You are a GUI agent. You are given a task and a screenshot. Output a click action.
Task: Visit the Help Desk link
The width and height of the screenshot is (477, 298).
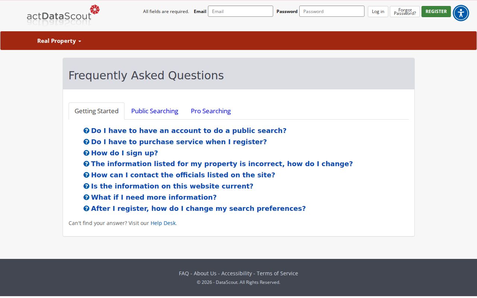pyautogui.click(x=163, y=223)
